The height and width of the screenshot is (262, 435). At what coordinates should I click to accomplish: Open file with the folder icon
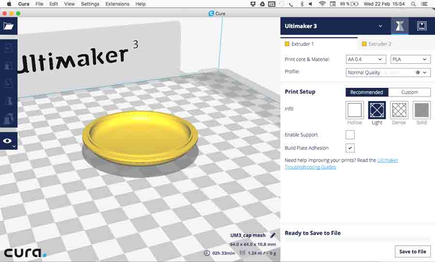click(x=9, y=26)
